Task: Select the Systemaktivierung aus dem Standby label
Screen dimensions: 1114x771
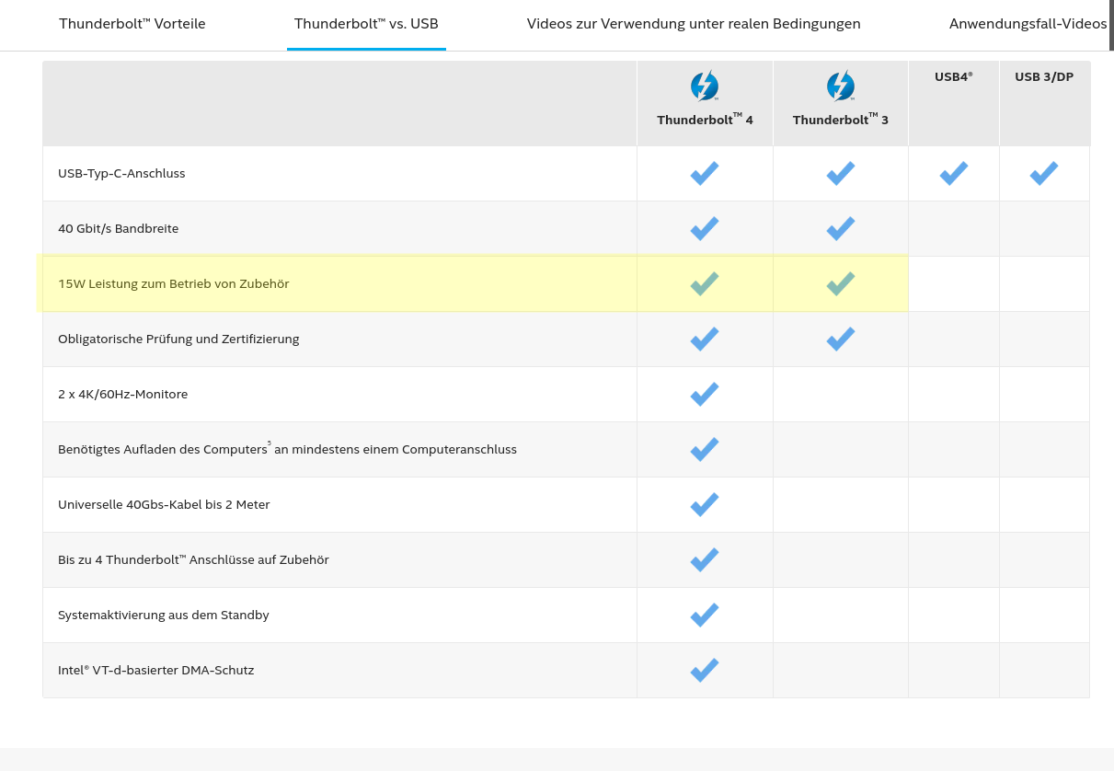Action: 164,616
